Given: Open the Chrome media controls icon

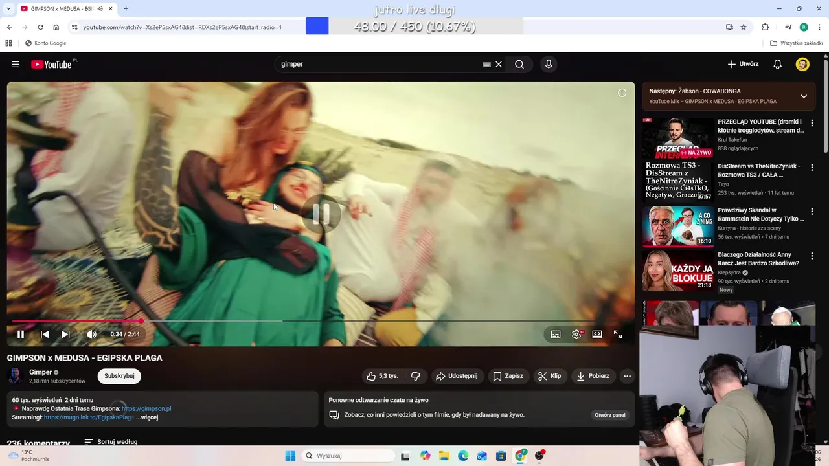Looking at the screenshot, I should coord(788,27).
